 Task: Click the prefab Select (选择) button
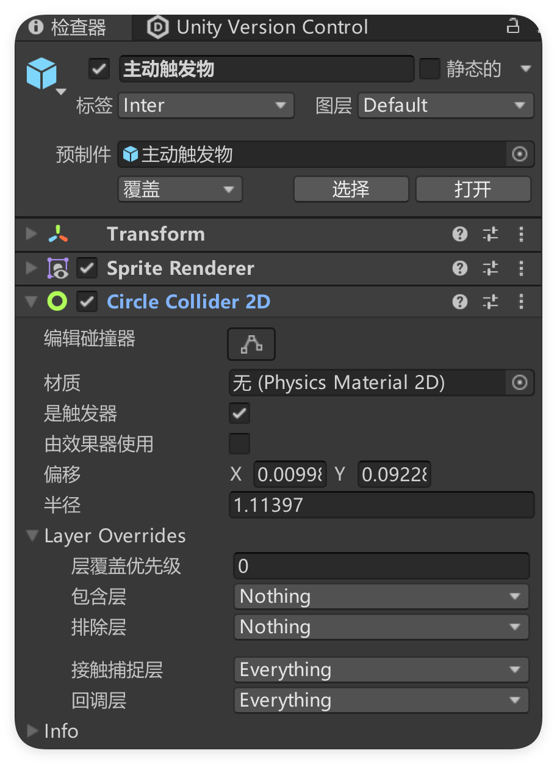(x=351, y=189)
